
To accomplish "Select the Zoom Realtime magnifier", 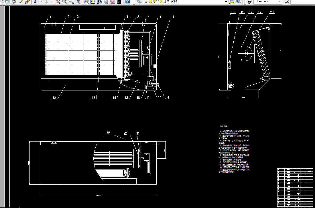I will tap(64, 1).
